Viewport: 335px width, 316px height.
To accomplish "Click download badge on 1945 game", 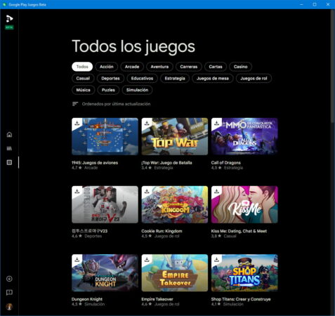I will [x=77, y=123].
